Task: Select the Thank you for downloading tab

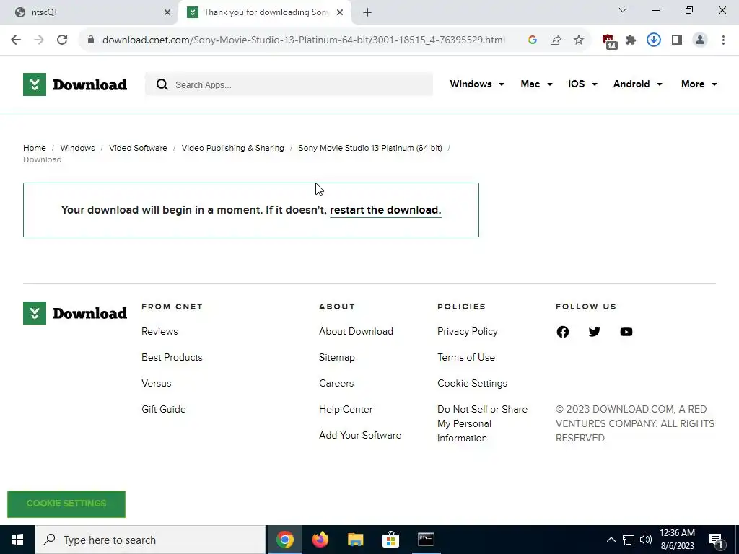Action: 263,12
